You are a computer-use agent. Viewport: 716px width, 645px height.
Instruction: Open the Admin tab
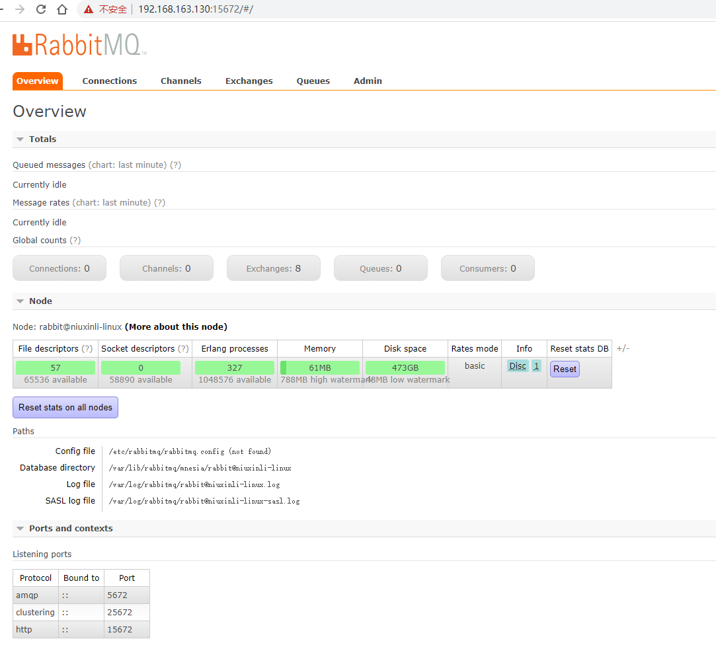tap(368, 81)
